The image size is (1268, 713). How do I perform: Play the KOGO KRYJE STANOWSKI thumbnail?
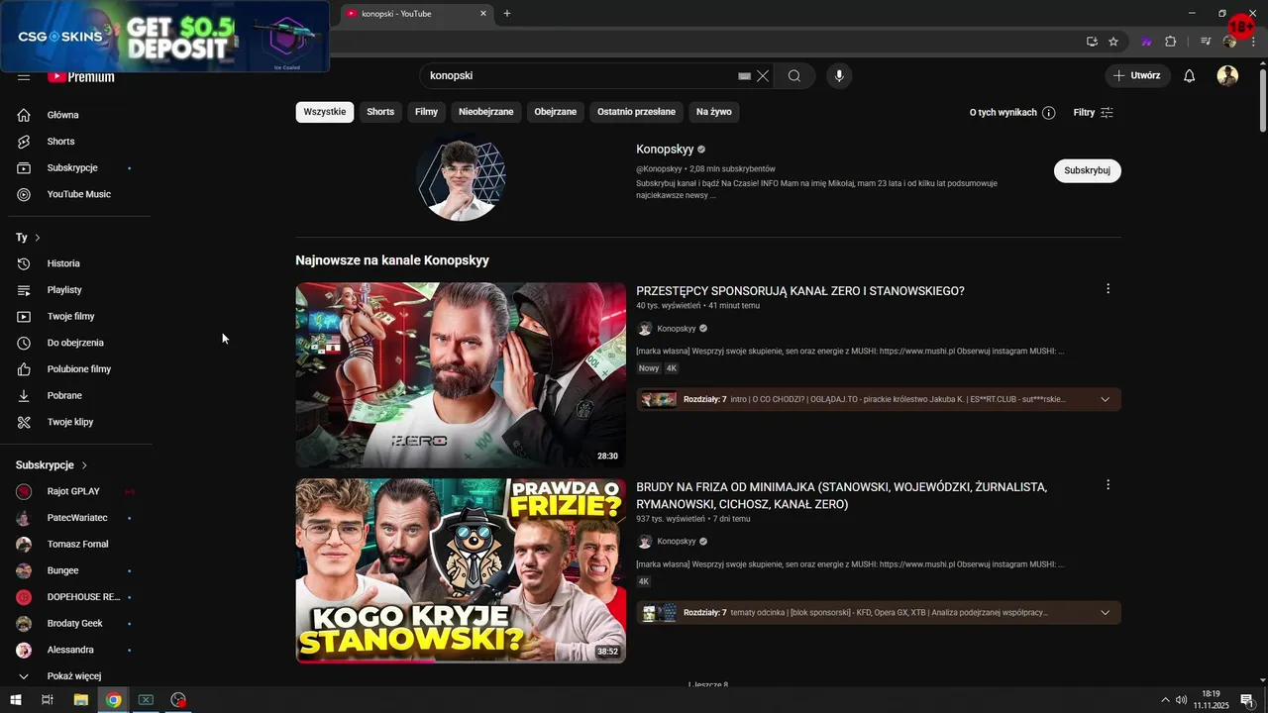click(x=461, y=571)
